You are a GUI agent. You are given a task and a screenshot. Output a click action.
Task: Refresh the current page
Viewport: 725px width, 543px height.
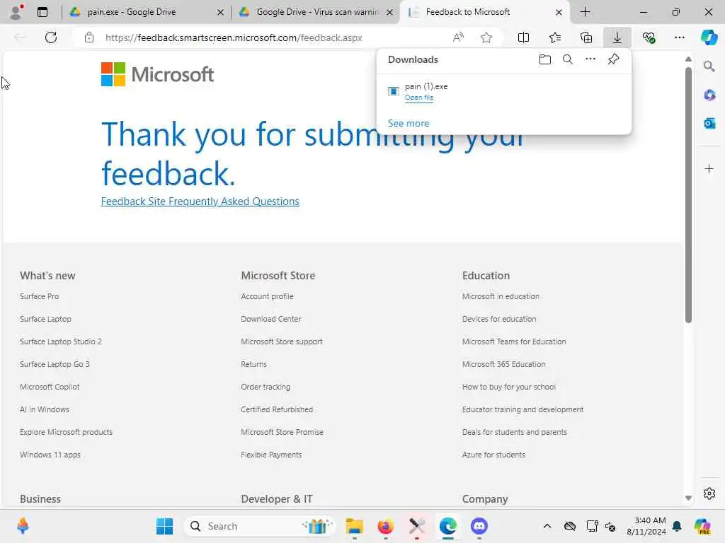pyautogui.click(x=51, y=38)
